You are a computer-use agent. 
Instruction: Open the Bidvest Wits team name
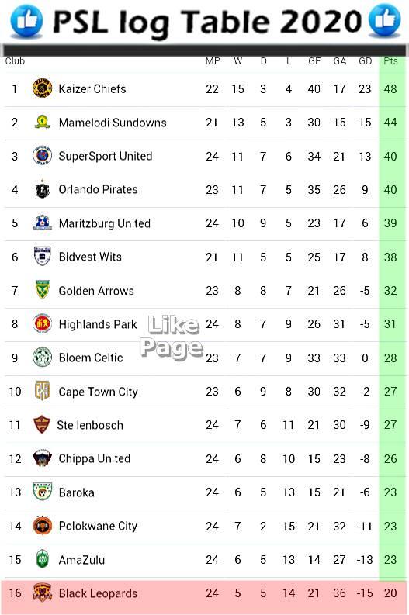tap(90, 257)
